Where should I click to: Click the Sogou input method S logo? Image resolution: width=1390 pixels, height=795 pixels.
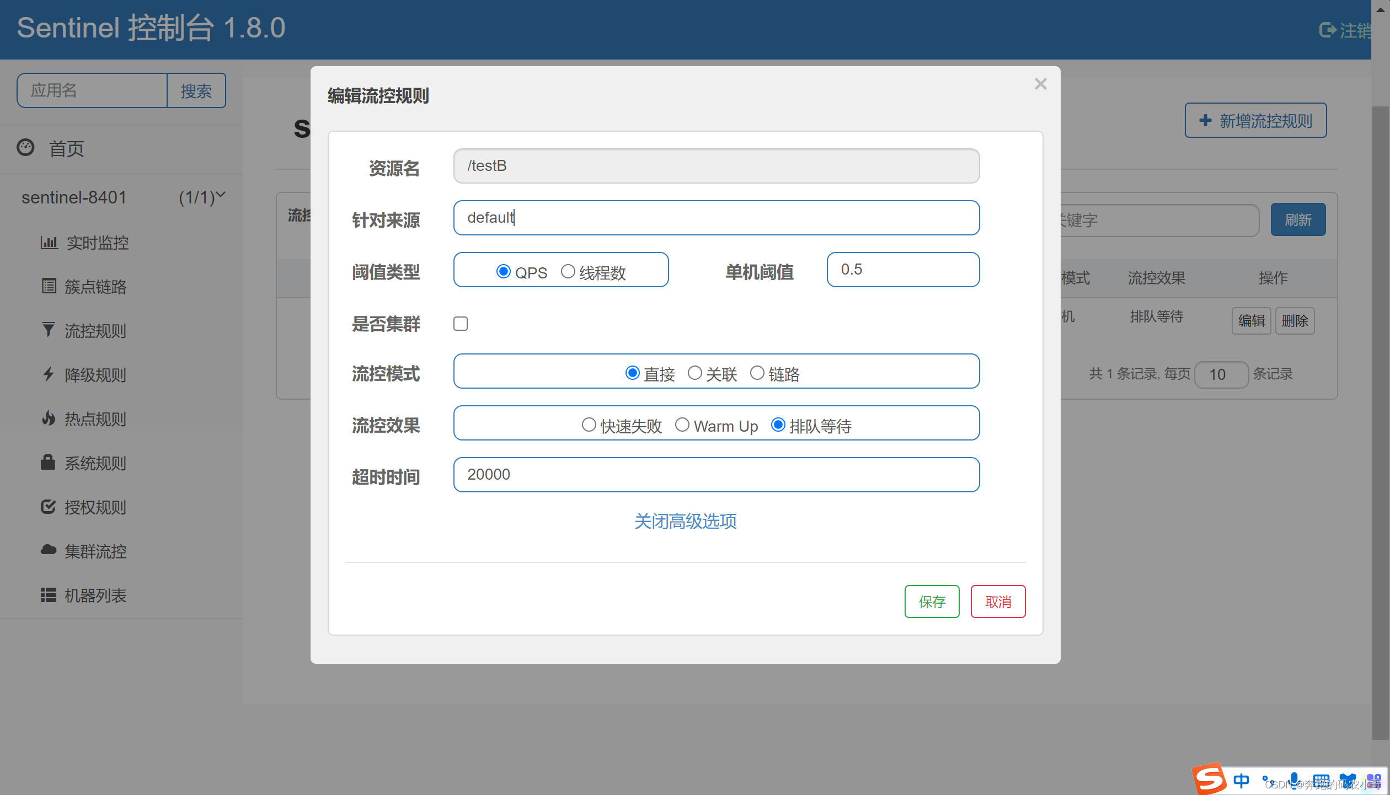click(1210, 779)
